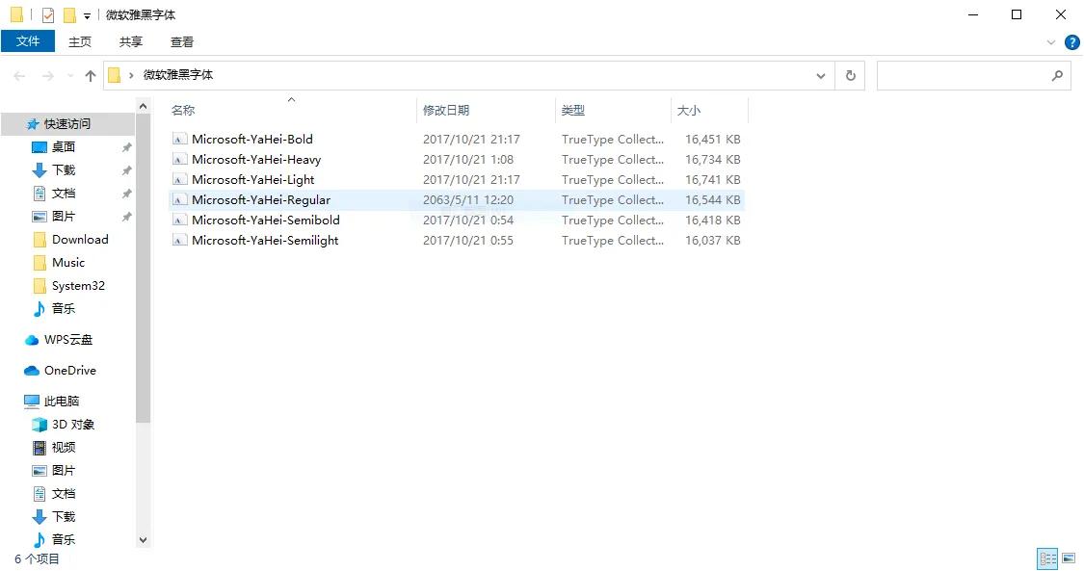Open the Quick Access Toolbar customize dropdown
Image resolution: width=1084 pixels, height=571 pixels.
tap(87, 16)
